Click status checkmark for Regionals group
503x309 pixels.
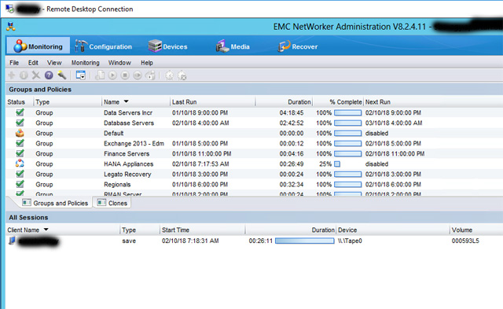(x=20, y=184)
